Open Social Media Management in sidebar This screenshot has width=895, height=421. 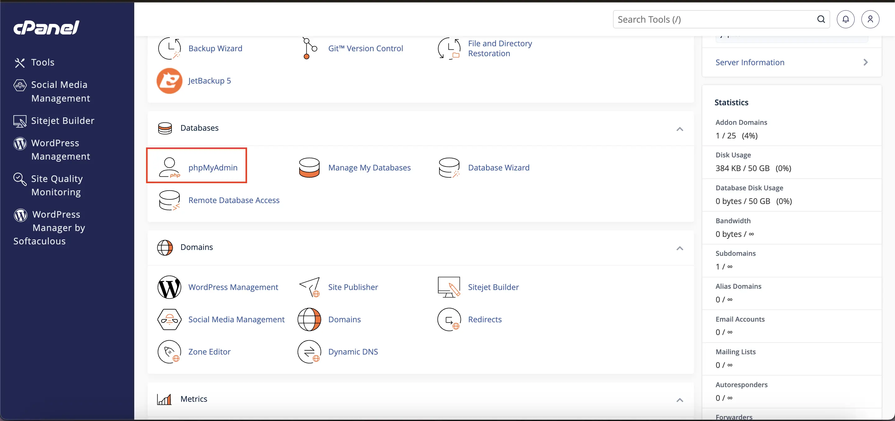(52, 92)
